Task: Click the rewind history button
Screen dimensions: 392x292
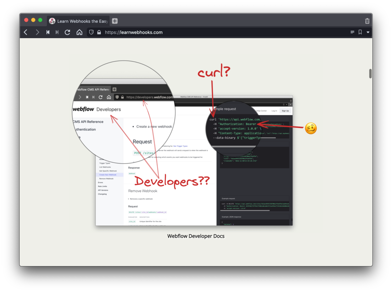Action: point(48,32)
